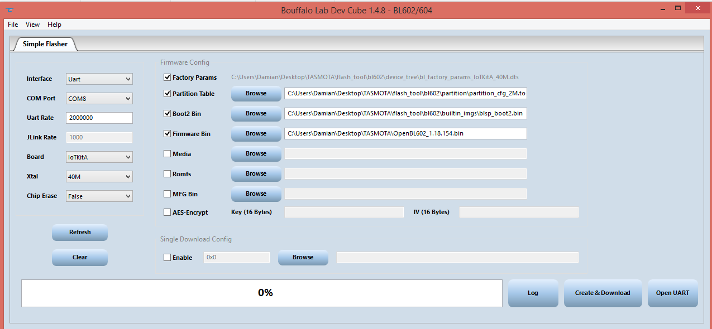
Task: Click Create & Download button
Action: pyautogui.click(x=603, y=293)
